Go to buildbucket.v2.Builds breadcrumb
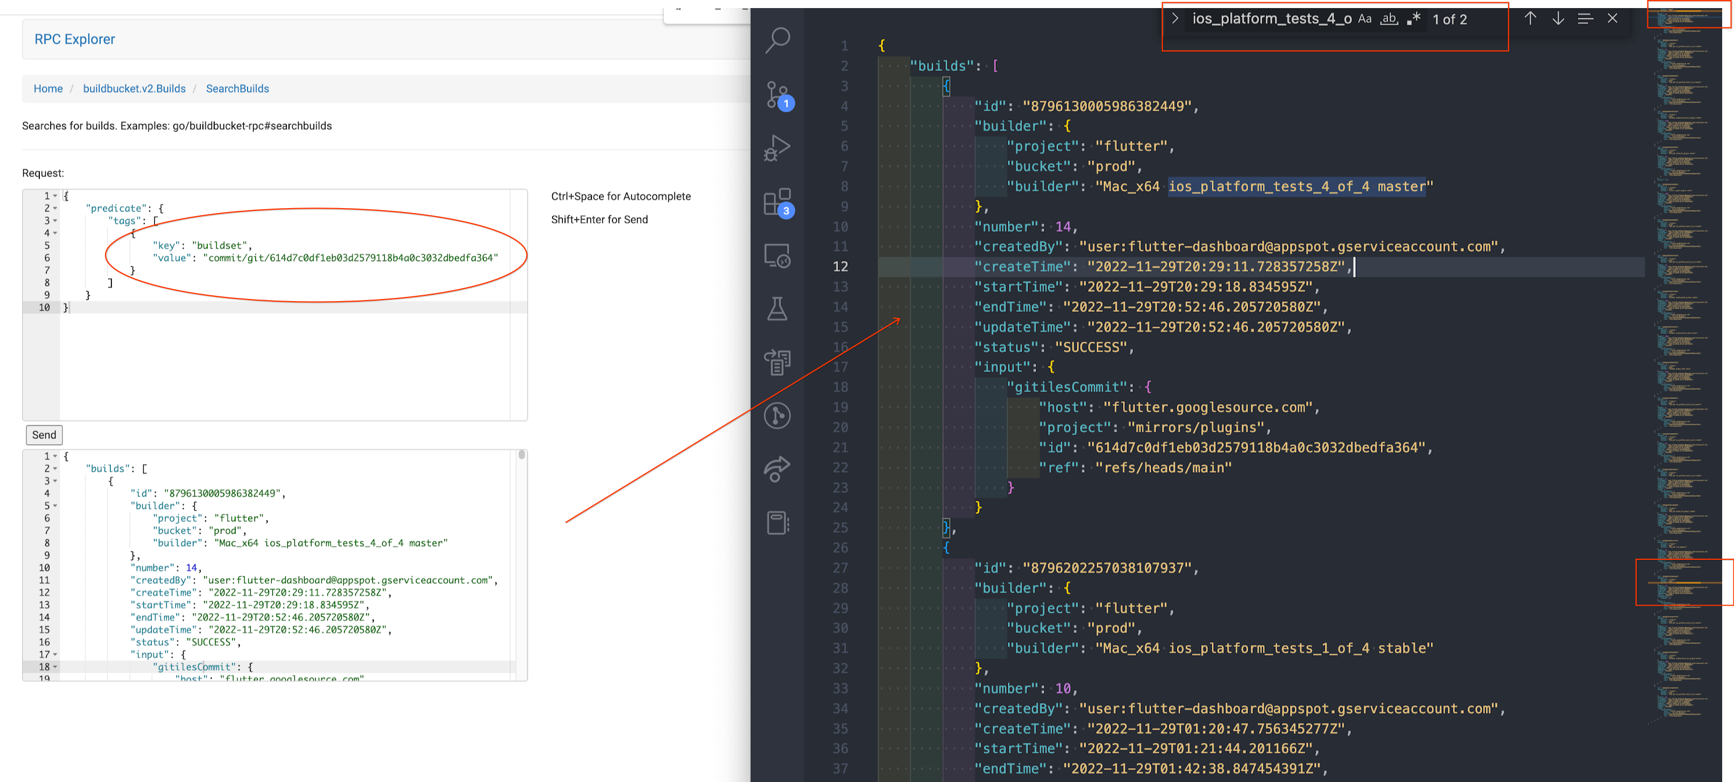Screen dimensions: 1734x782 (x=134, y=88)
